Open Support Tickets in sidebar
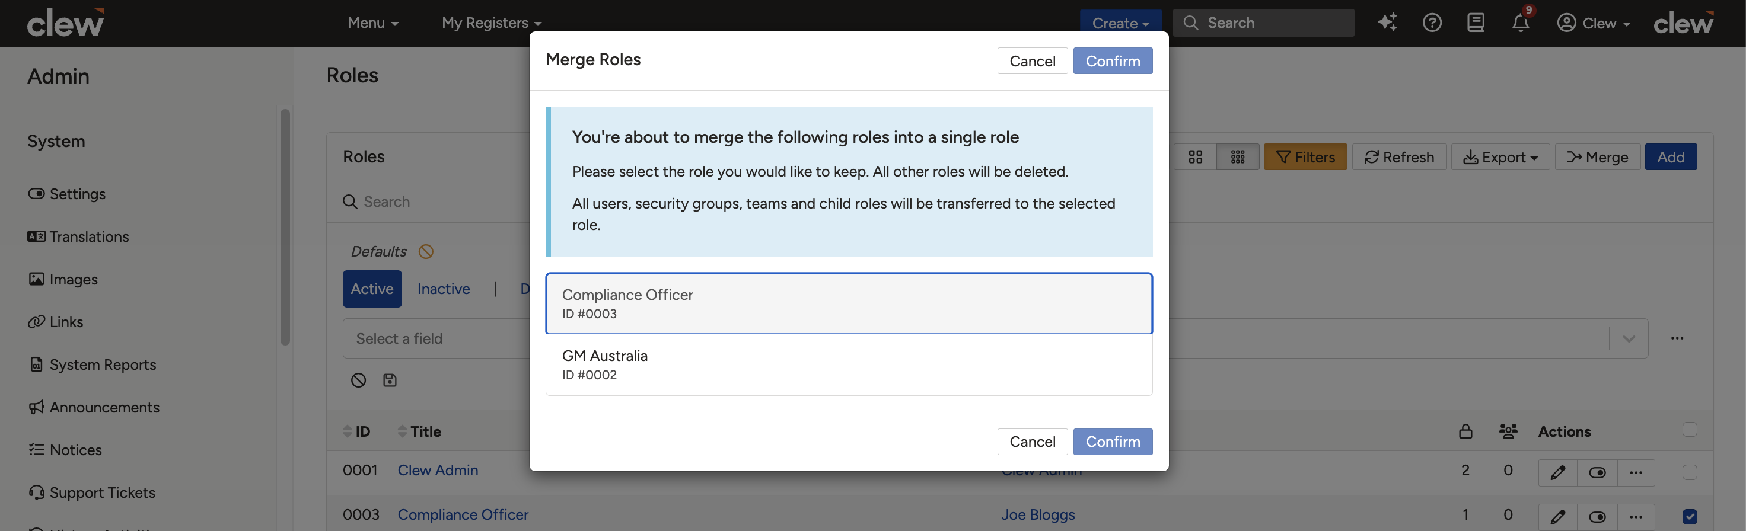Viewport: 1746px width, 531px height. pos(91,492)
